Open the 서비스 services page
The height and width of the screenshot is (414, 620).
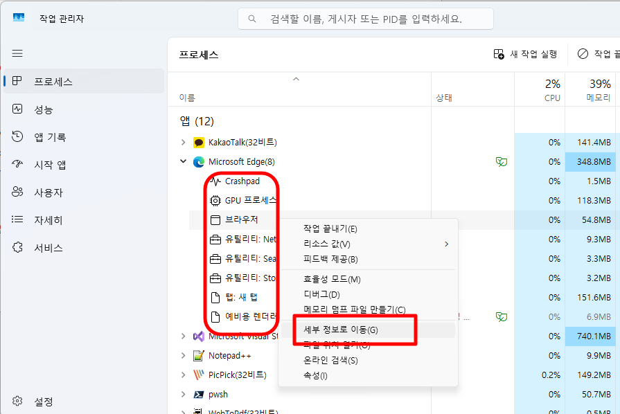[x=84, y=248]
